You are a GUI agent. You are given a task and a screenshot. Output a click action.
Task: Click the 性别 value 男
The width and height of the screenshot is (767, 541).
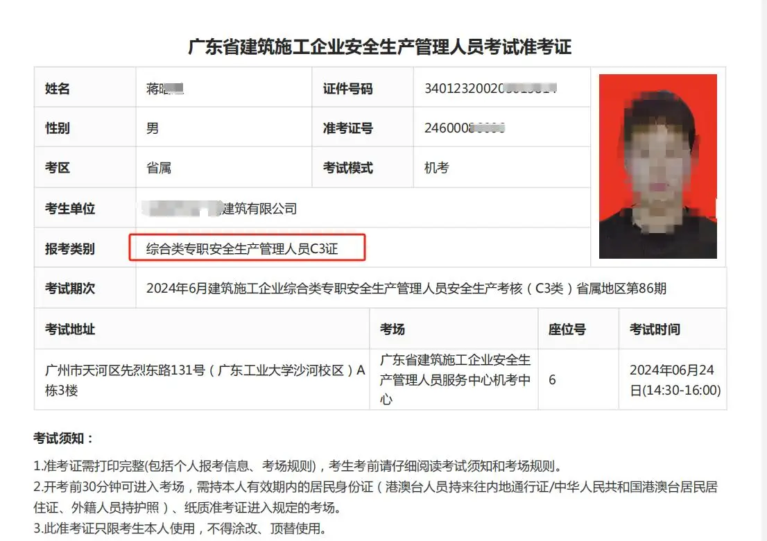click(153, 128)
